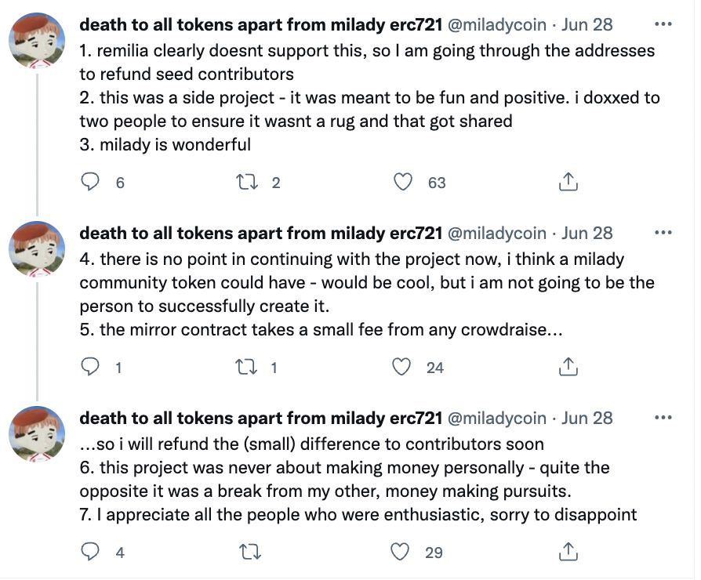
Task: Like the second tweet with 24 likes
Action: [403, 367]
